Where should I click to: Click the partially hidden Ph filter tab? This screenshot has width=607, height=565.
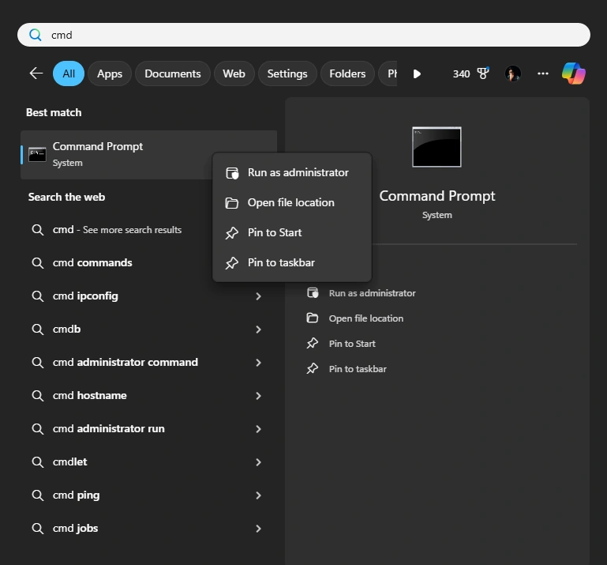(x=388, y=73)
